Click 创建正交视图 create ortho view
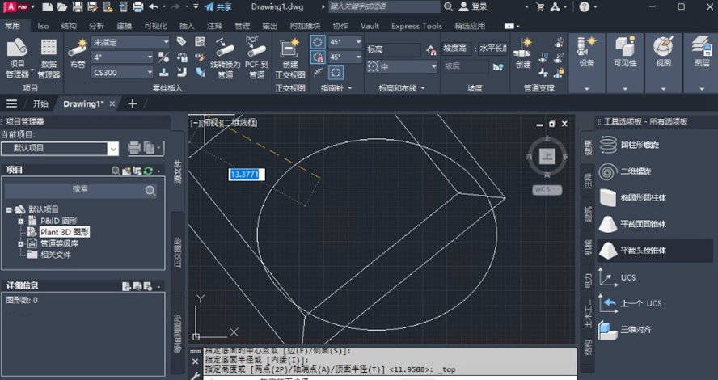Screen dimensions: 718x380 click(289, 57)
